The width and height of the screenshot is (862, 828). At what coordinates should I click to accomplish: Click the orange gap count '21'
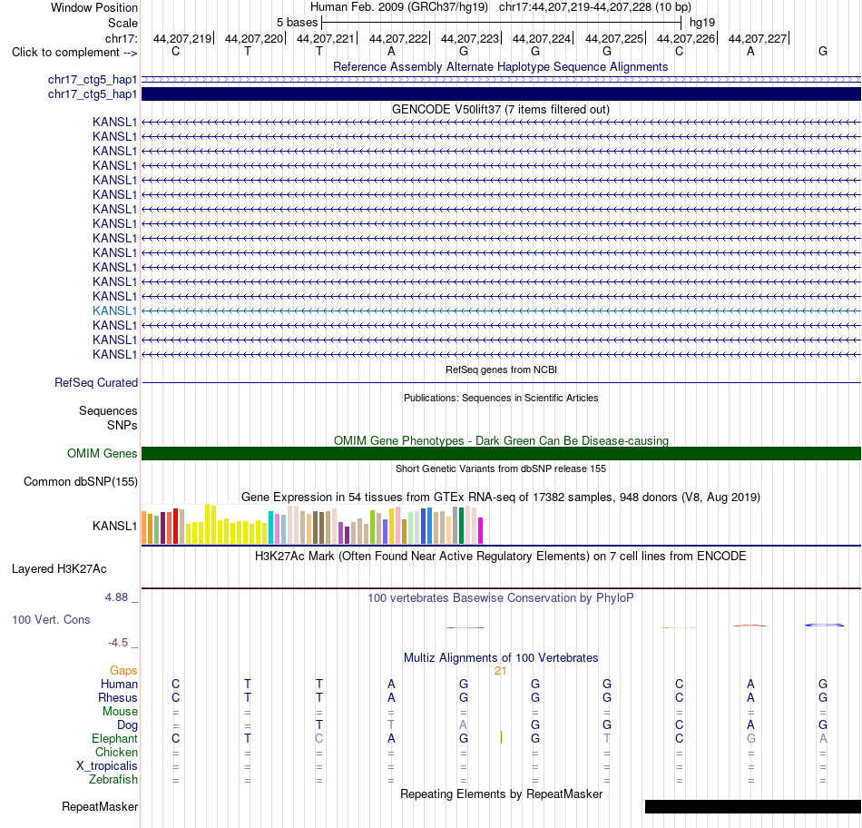point(500,671)
